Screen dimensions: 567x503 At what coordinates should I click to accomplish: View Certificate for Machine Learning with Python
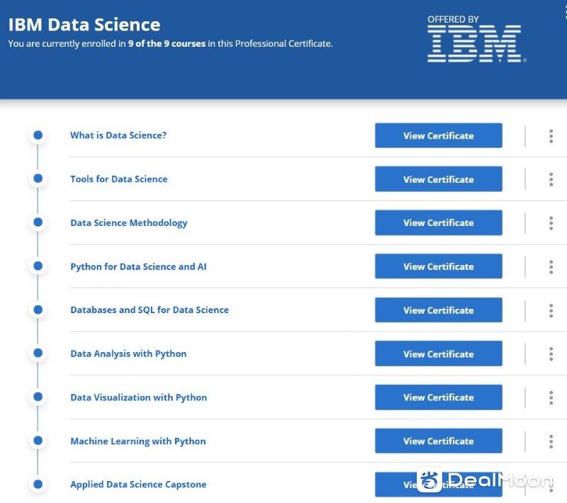438,441
